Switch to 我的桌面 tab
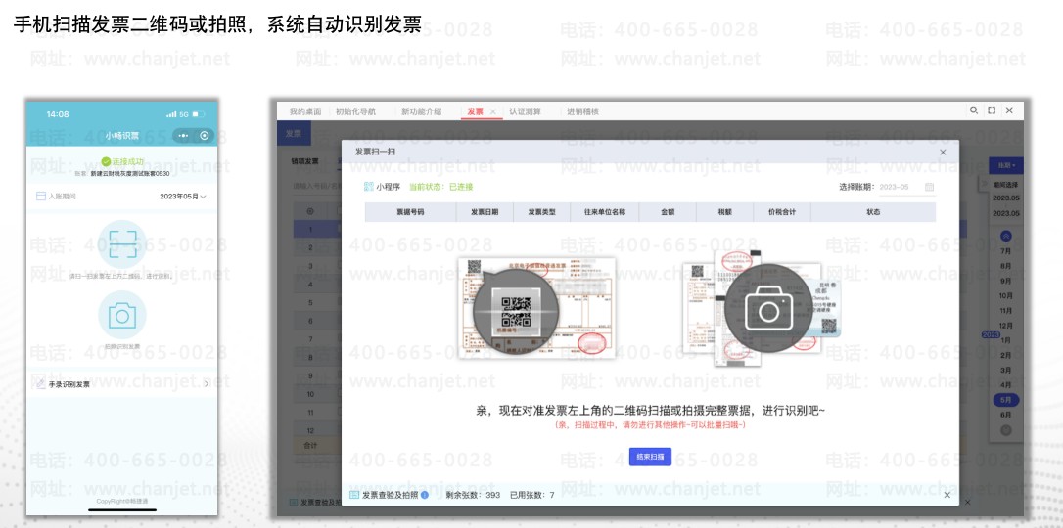 (305, 111)
